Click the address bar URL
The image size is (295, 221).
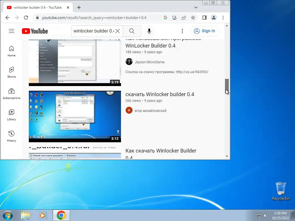coord(94,18)
